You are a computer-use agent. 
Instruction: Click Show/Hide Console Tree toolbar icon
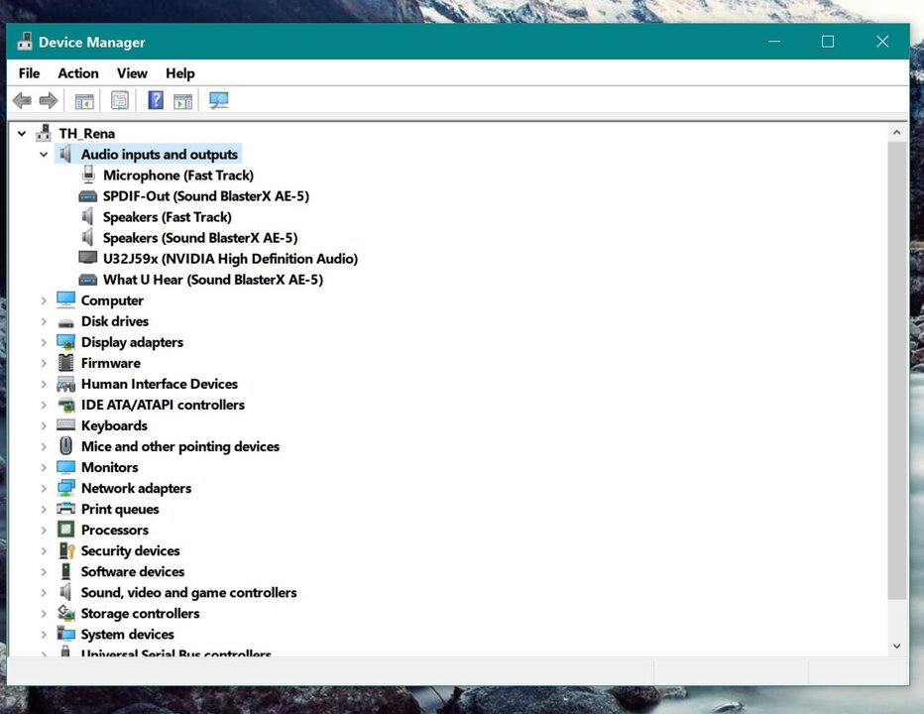[x=84, y=101]
